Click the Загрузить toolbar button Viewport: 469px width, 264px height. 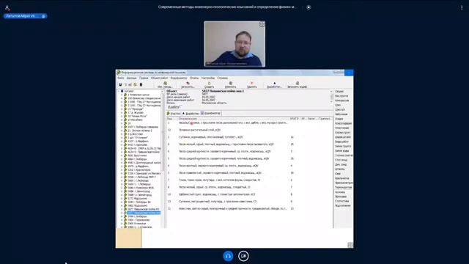(188, 85)
